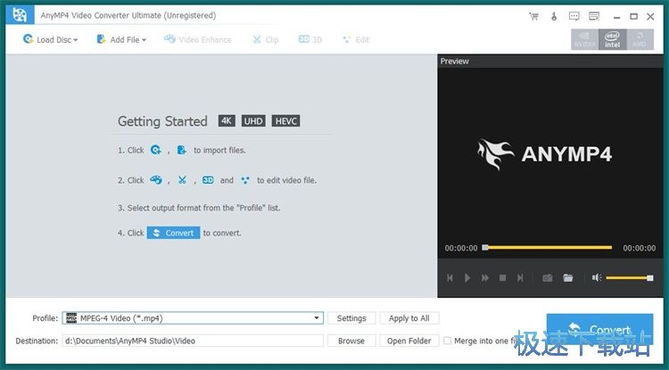The width and height of the screenshot is (669, 370).
Task: Click the HEVC badge
Action: 285,120
